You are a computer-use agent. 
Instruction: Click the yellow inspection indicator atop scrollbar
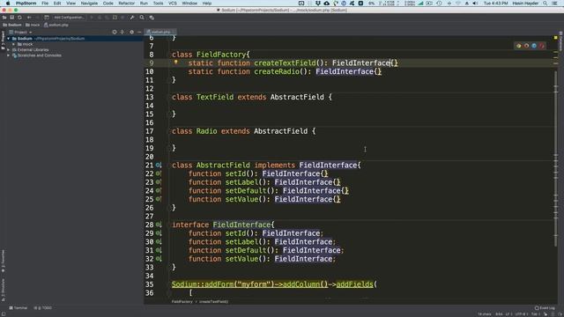pyautogui.click(x=556, y=37)
